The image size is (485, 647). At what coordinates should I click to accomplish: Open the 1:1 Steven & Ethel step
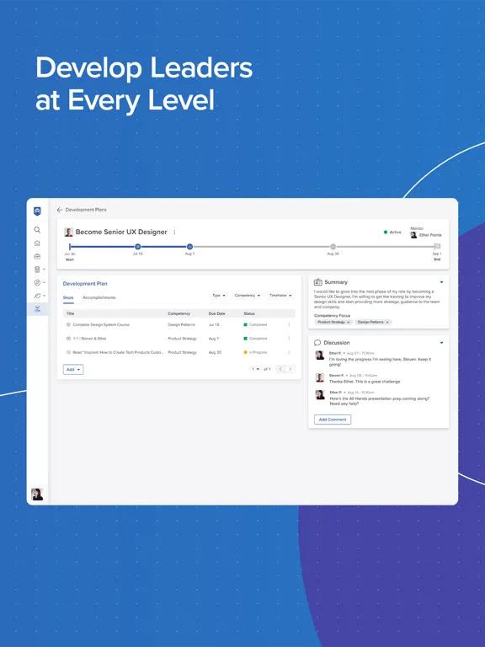tap(89, 339)
